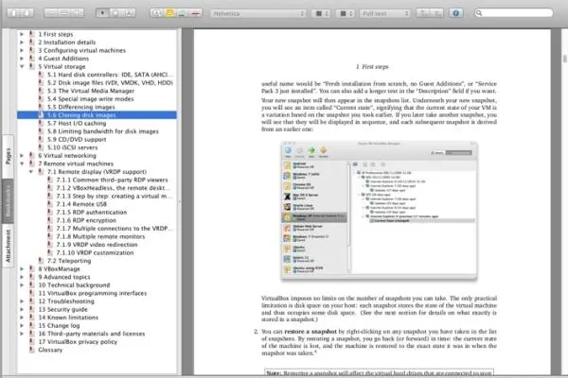Choose the green underline annotation tool
This screenshot has width=568, height=378.
pos(183,13)
